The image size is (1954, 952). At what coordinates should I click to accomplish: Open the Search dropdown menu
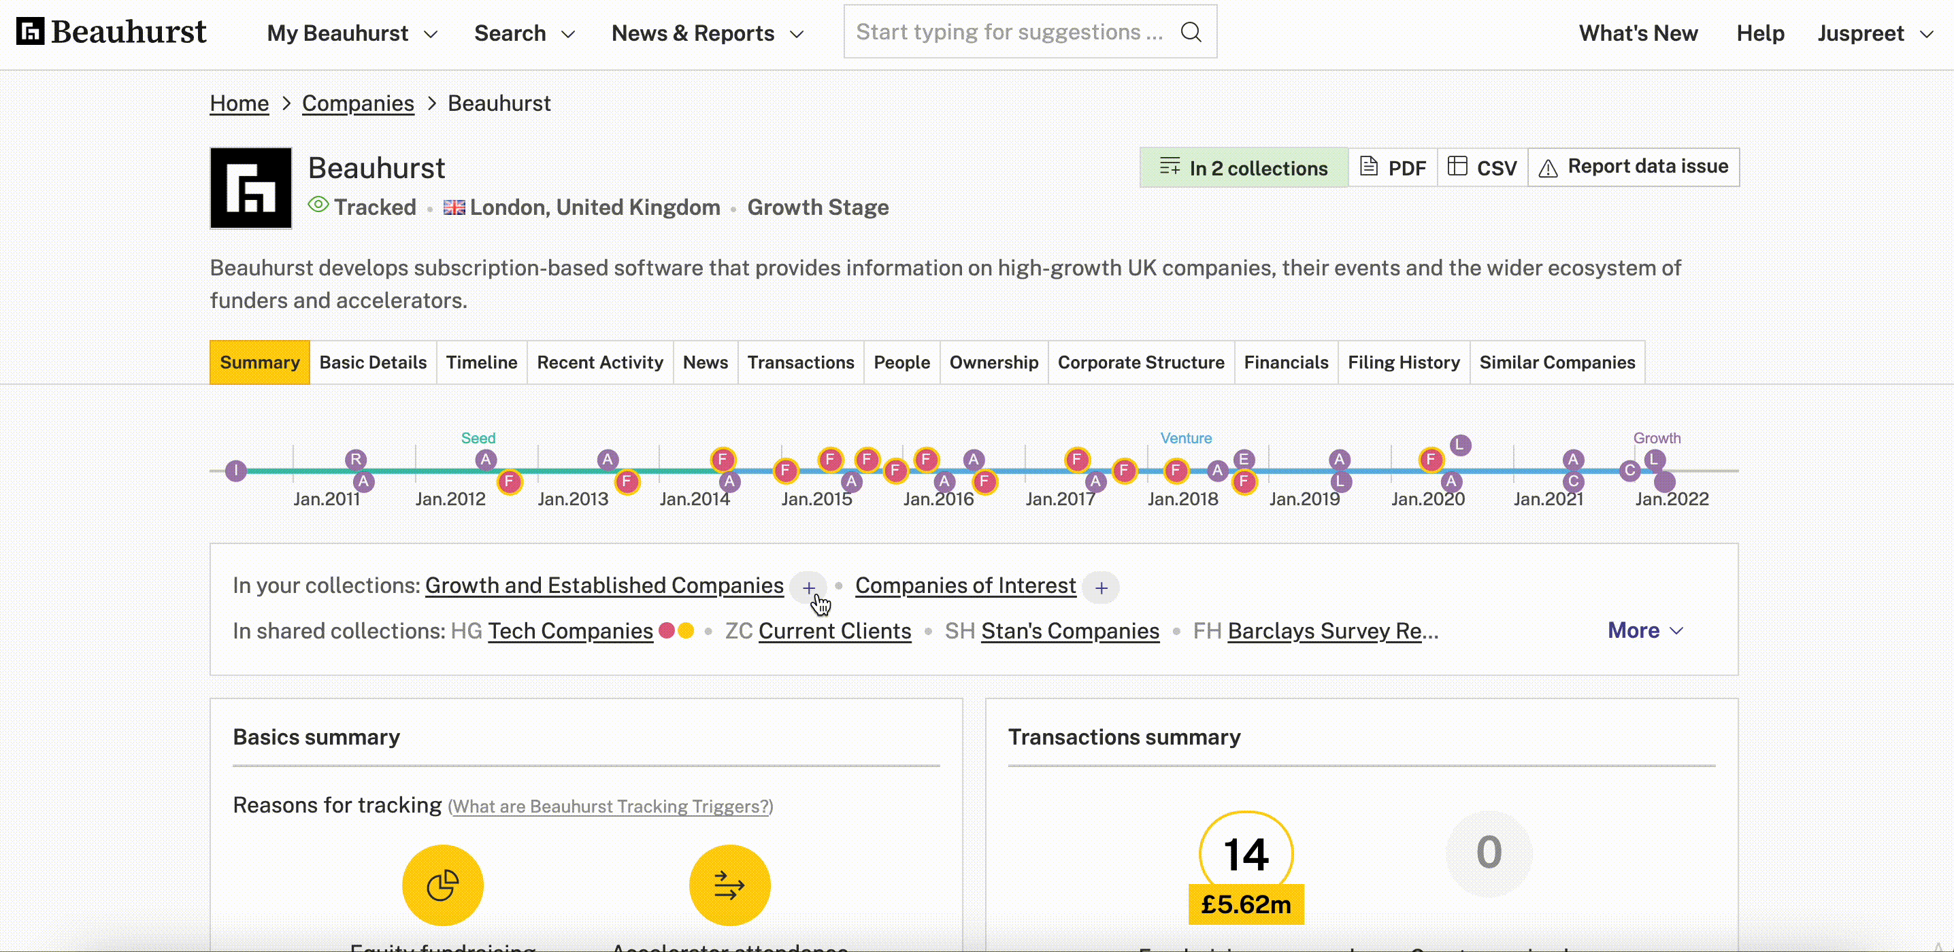click(x=524, y=33)
